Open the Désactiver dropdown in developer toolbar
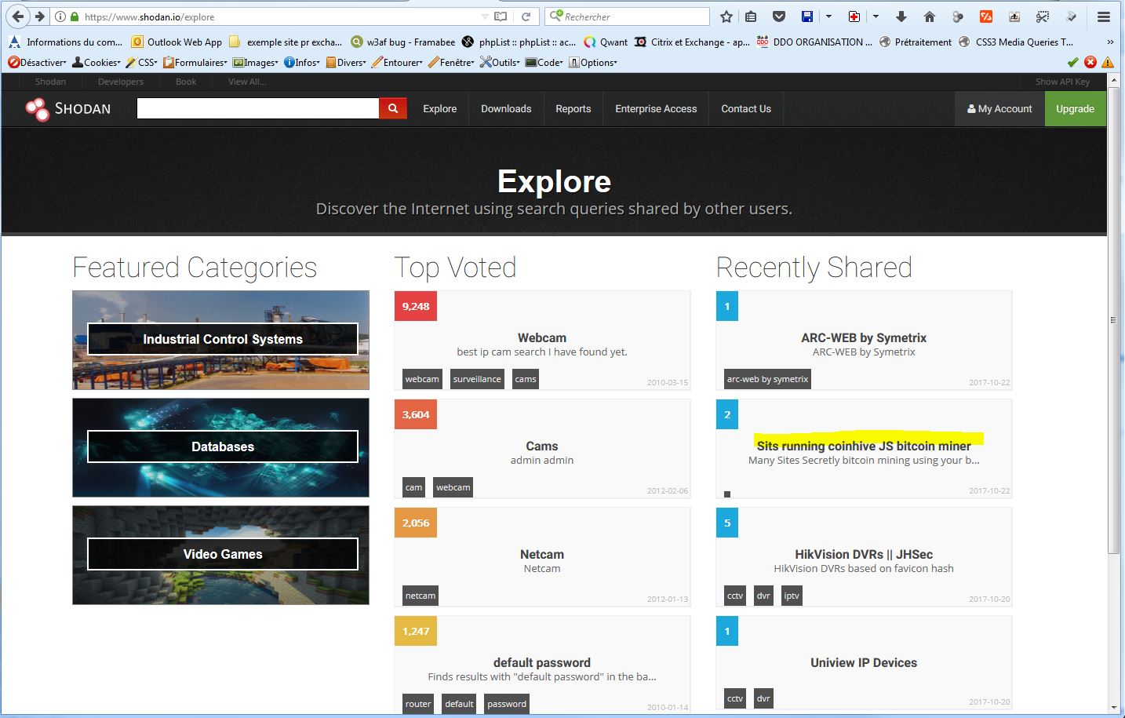 38,63
